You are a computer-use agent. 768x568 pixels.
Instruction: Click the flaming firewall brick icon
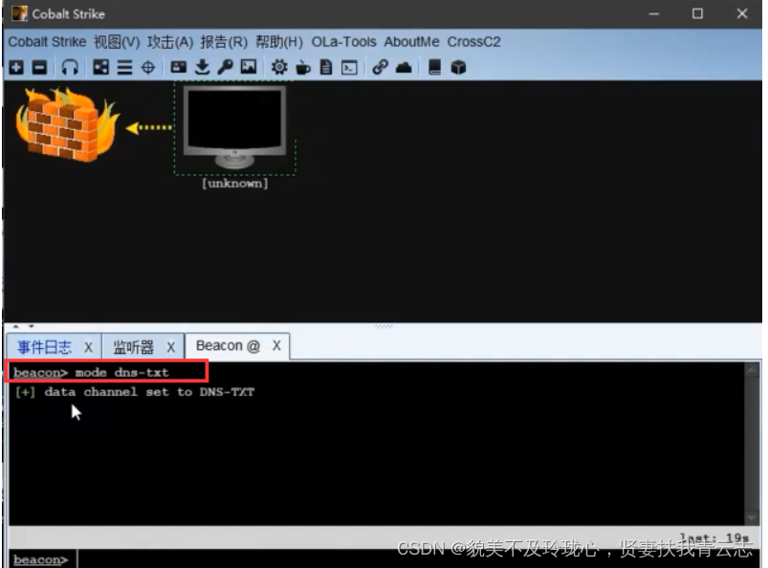[x=67, y=124]
